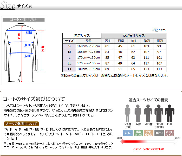The width and height of the screenshot is (182, 156).
Task: Click the coat measurement diagram image
Action: pyautogui.click(x=24, y=50)
